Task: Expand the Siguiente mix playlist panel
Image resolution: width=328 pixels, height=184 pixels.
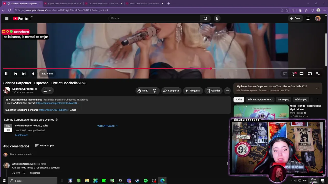Action: coord(317,88)
